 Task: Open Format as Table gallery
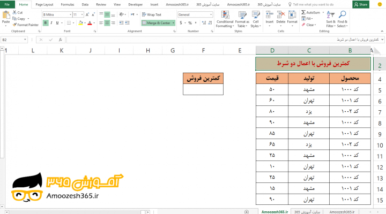coord(242,19)
